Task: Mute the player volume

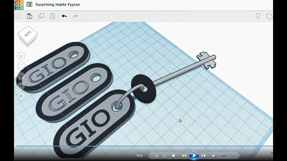Action: (213, 155)
